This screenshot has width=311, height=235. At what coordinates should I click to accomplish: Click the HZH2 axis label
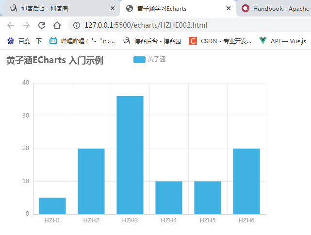point(91,220)
